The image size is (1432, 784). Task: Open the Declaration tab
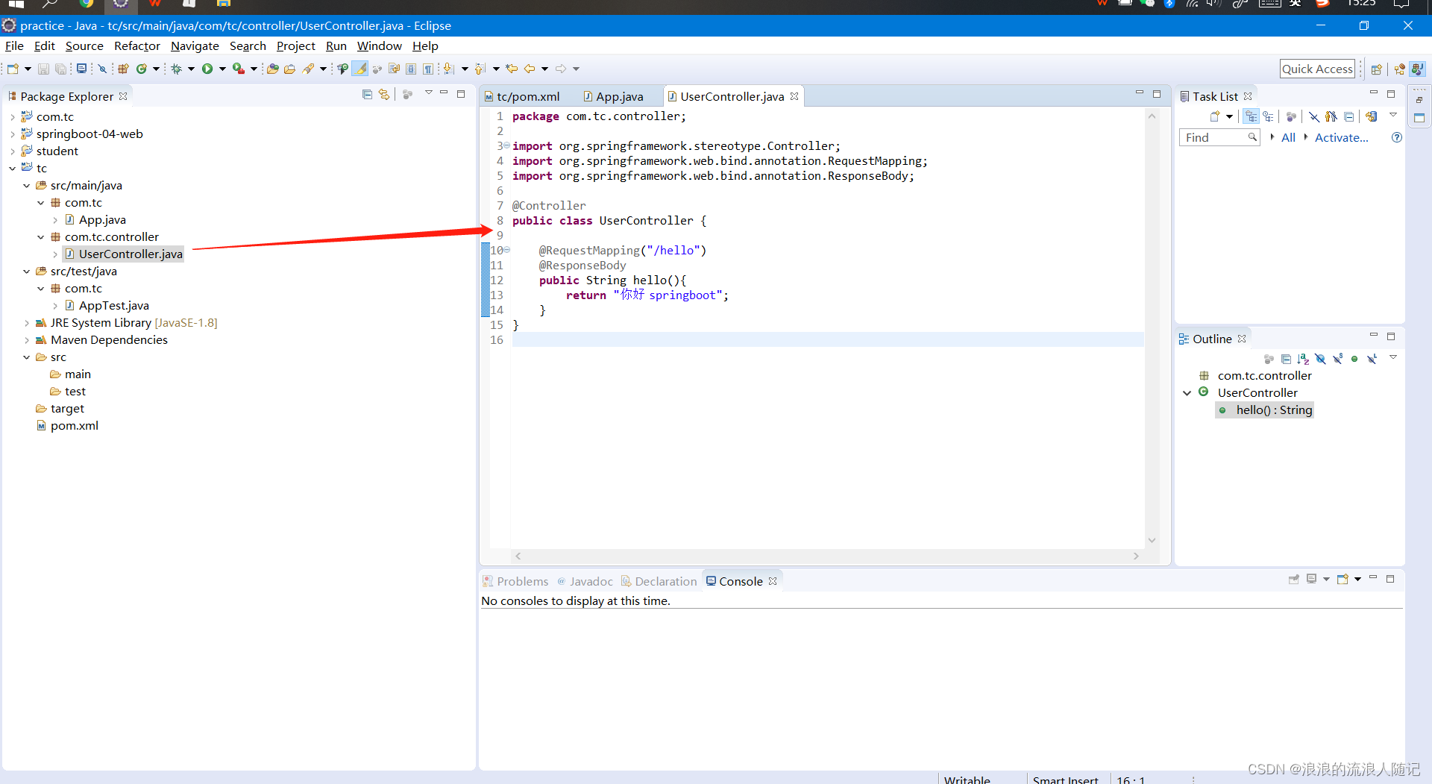click(659, 581)
